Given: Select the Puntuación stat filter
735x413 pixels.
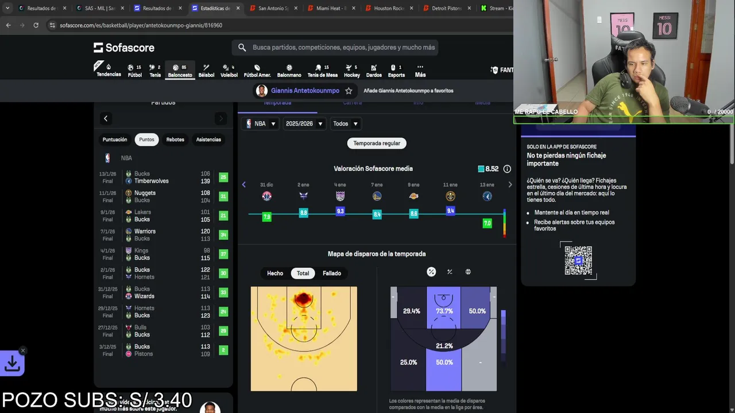Looking at the screenshot, I should (115, 139).
